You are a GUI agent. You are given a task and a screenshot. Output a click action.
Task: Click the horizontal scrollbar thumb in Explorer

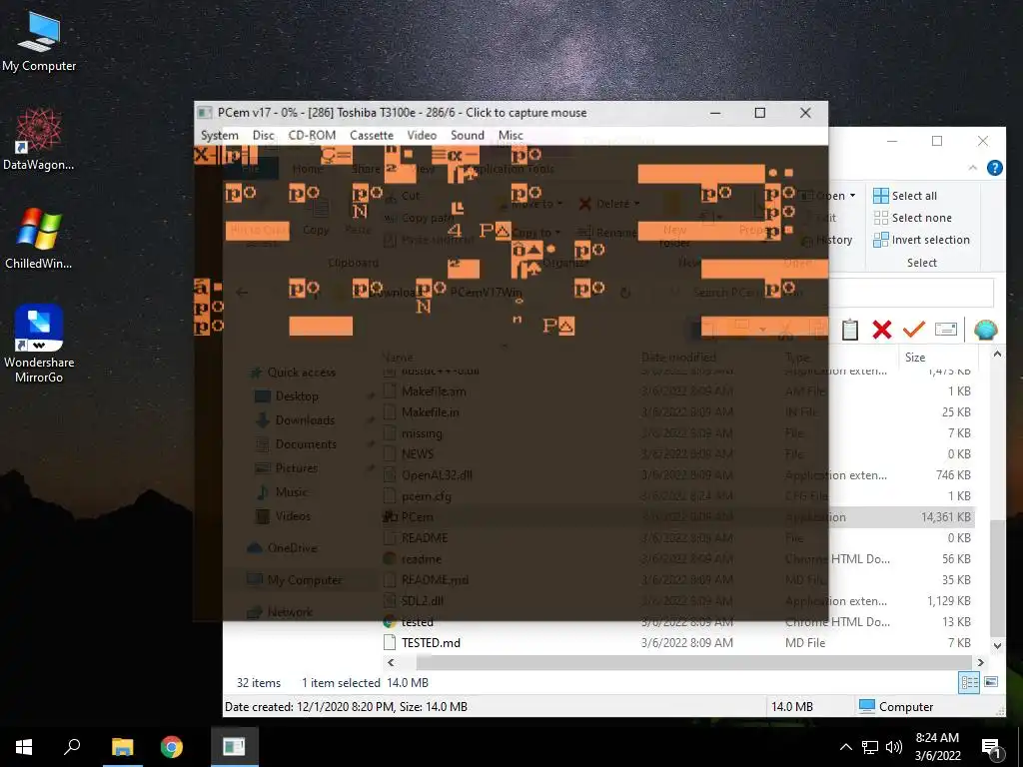694,662
